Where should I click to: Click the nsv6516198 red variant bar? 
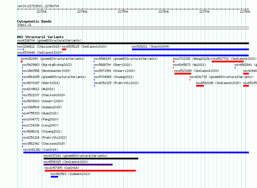(200, 86)
